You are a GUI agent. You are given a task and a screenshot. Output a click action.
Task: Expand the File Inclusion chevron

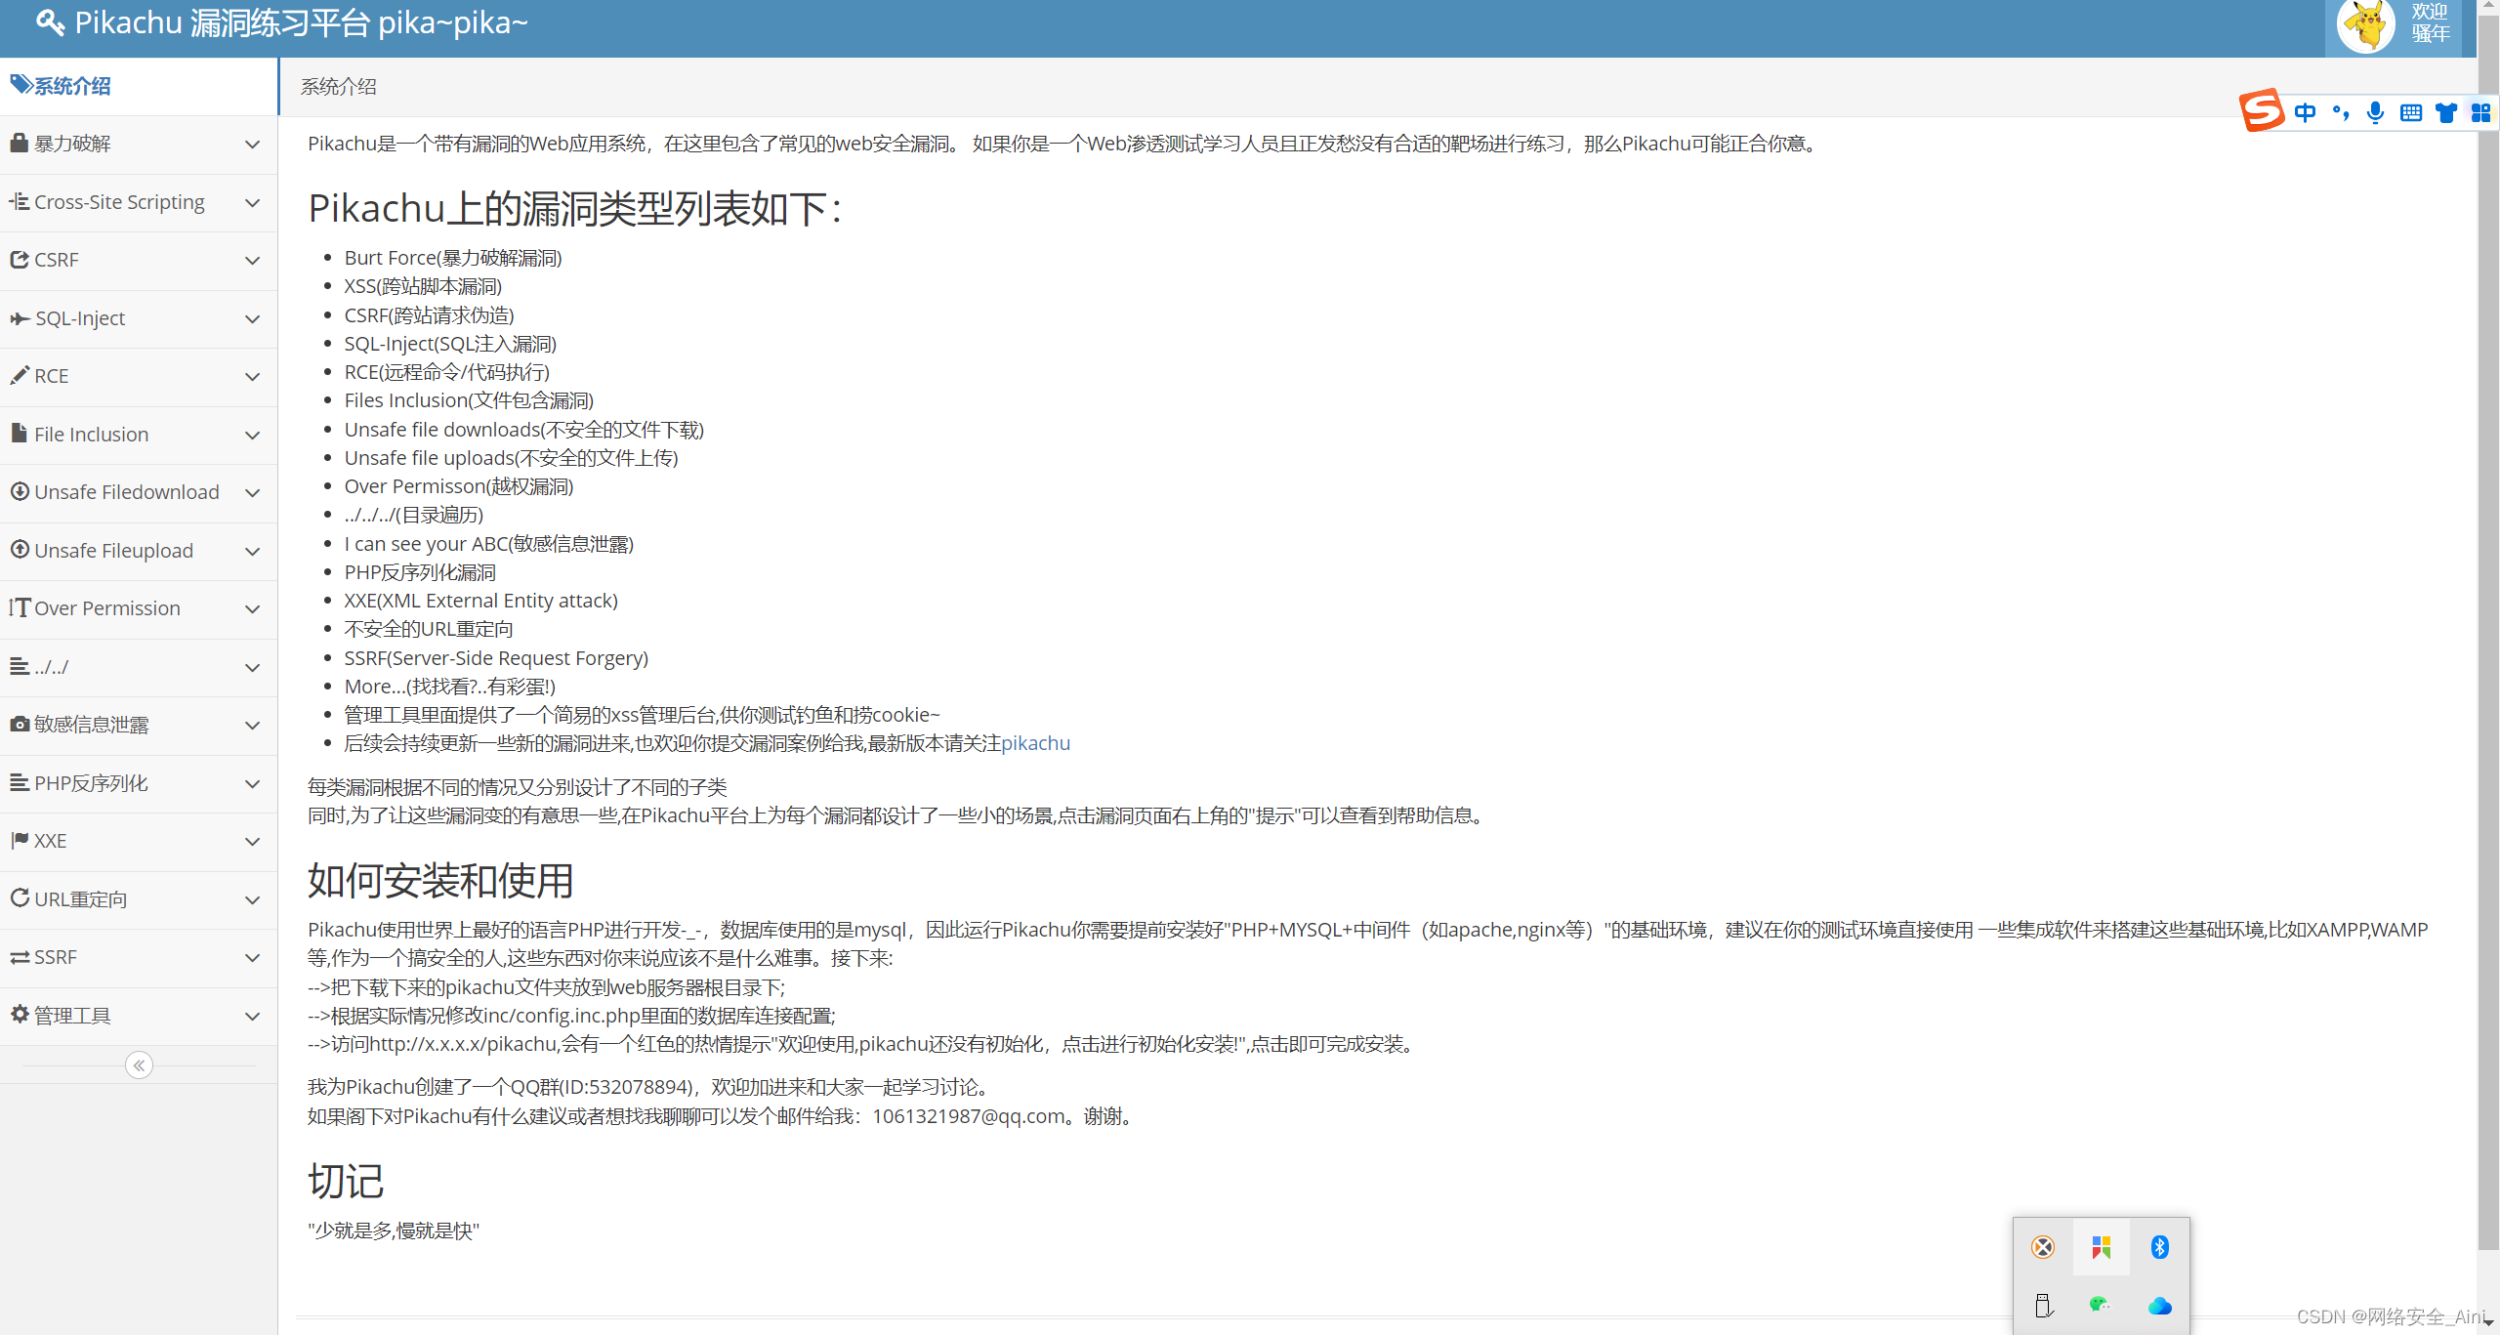252,436
